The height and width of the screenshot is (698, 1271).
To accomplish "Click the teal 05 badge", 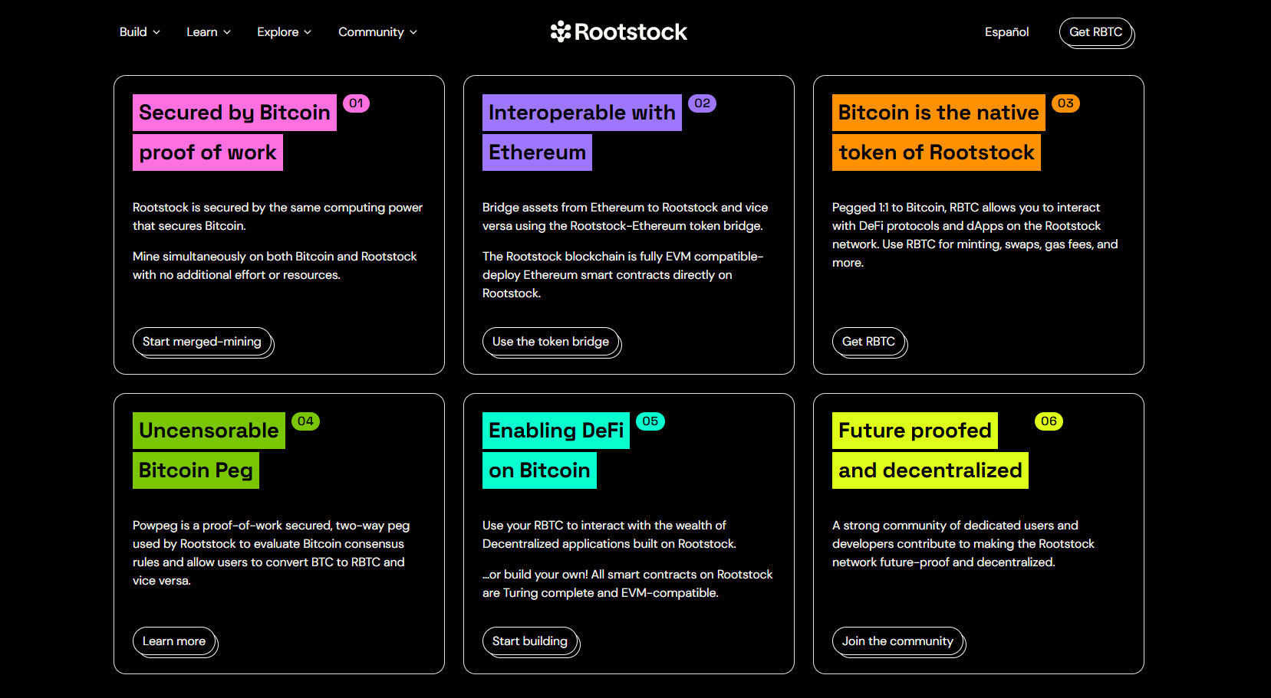I will coord(650,421).
